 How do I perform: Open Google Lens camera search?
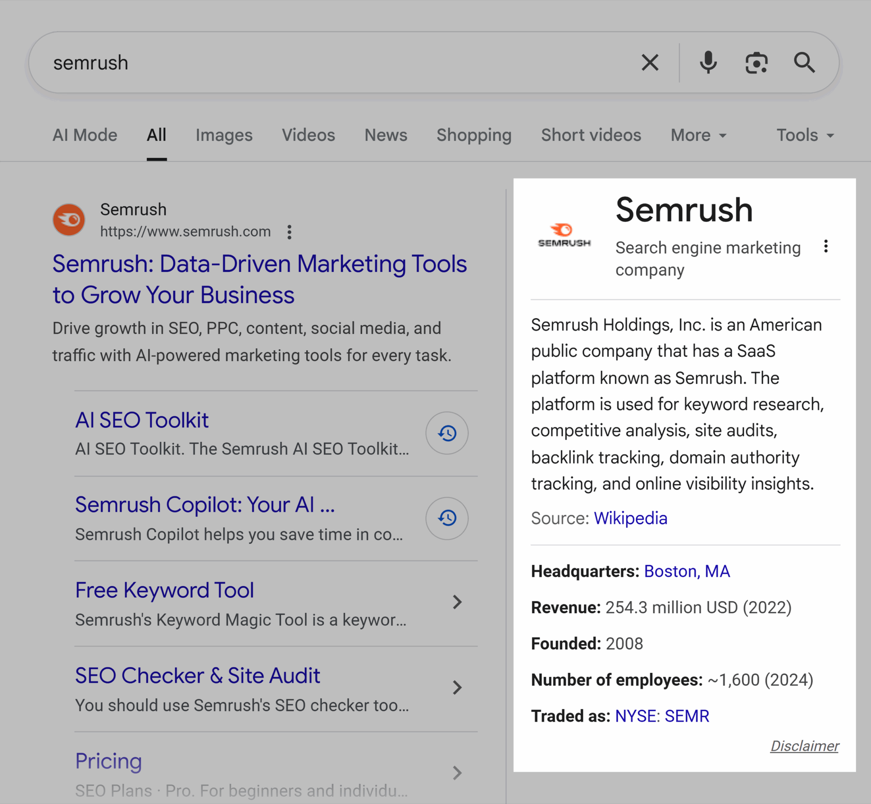tap(757, 63)
